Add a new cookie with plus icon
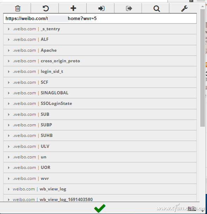This screenshot has width=207, height=214. (x=73, y=8)
